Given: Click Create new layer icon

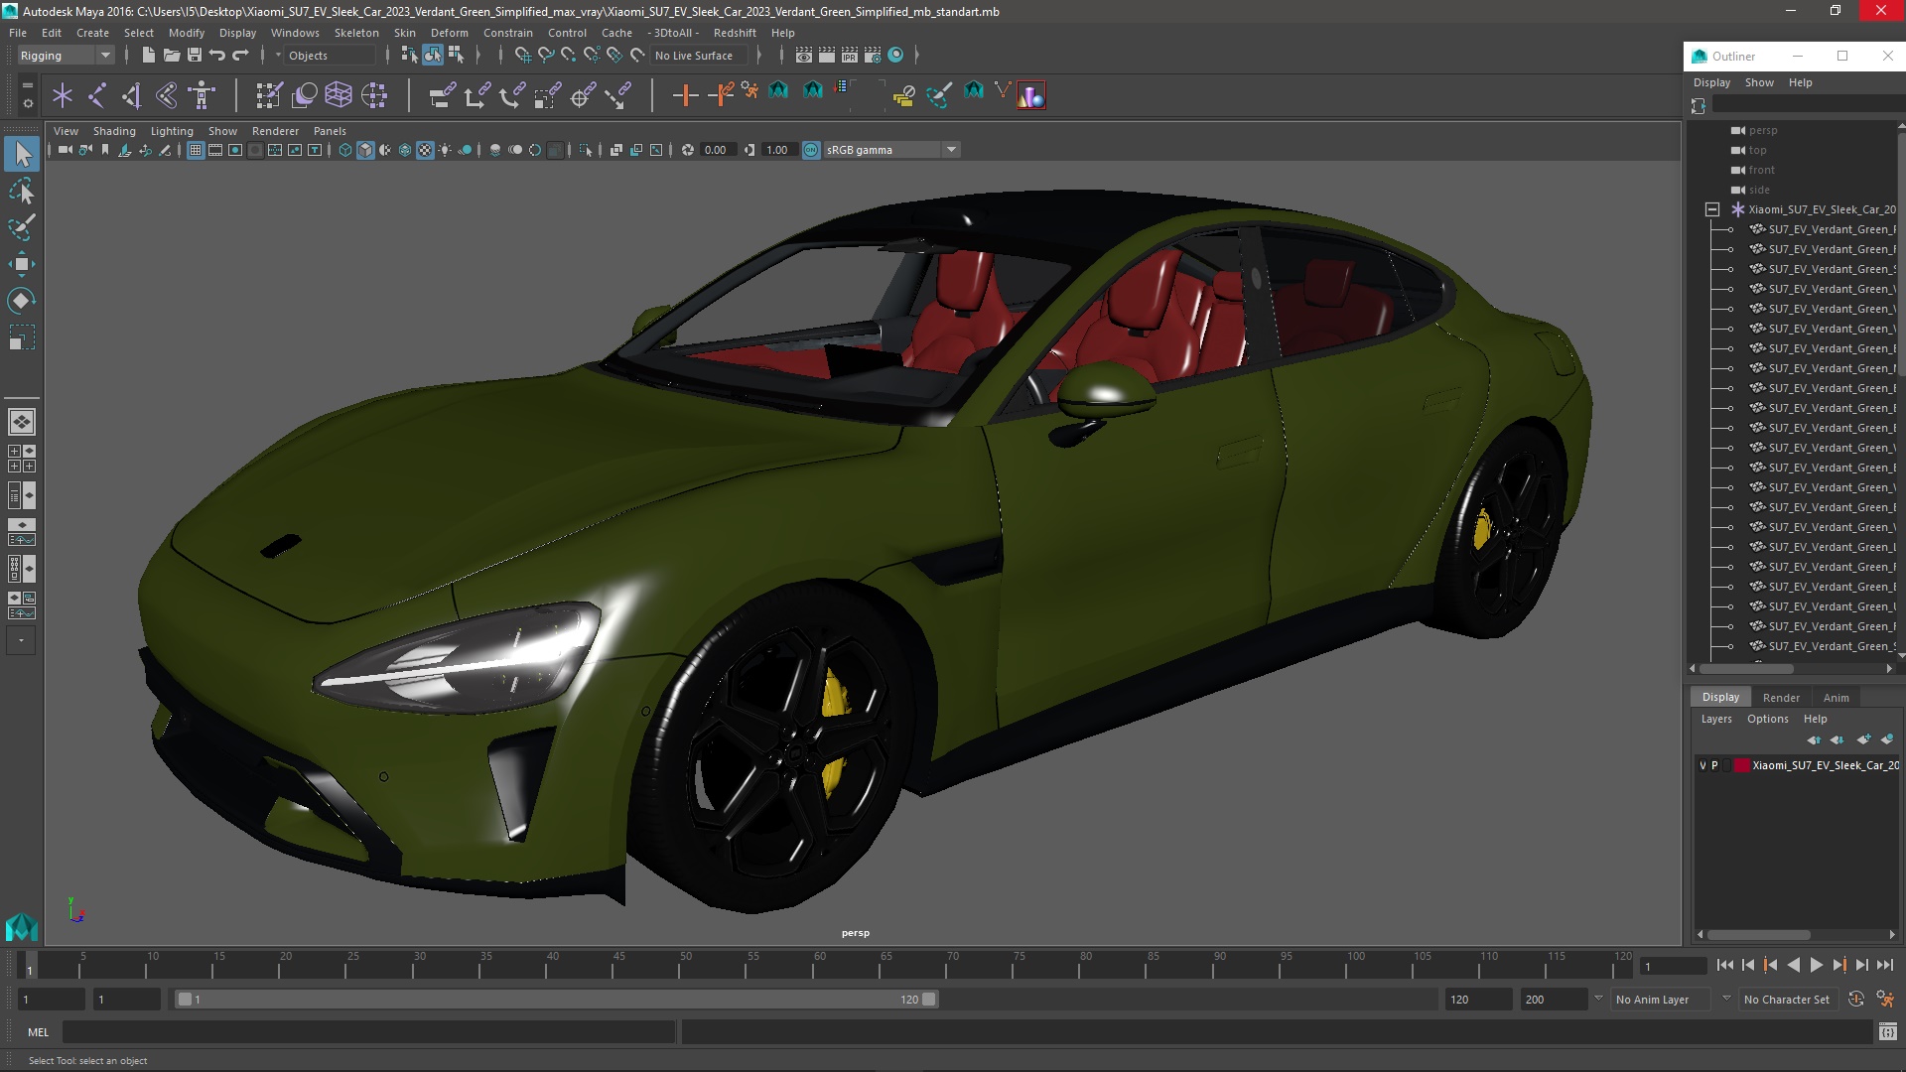Looking at the screenshot, I should pyautogui.click(x=1863, y=739).
